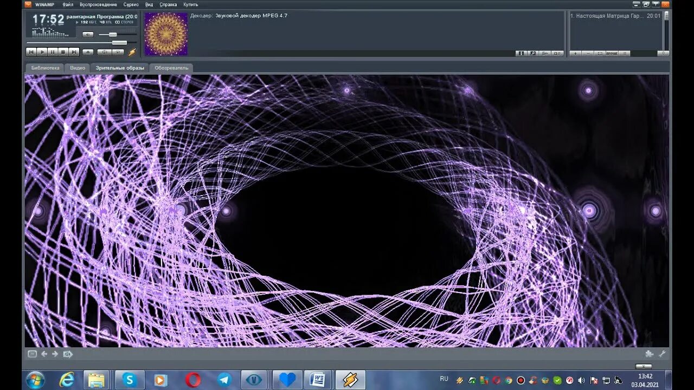Click the 17:52 elapsed time display

48,19
